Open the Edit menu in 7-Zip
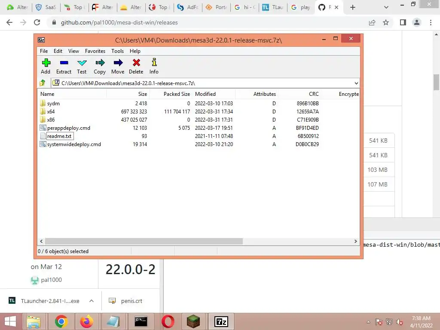Image resolution: width=440 pixels, height=330 pixels. point(58,51)
